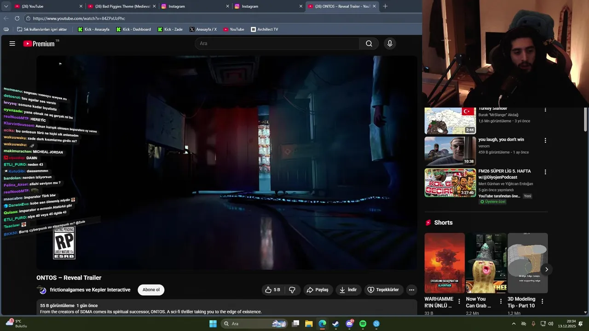This screenshot has height=331, width=589.
Task: Open Microsoft Edge from taskbar
Action: (323, 324)
